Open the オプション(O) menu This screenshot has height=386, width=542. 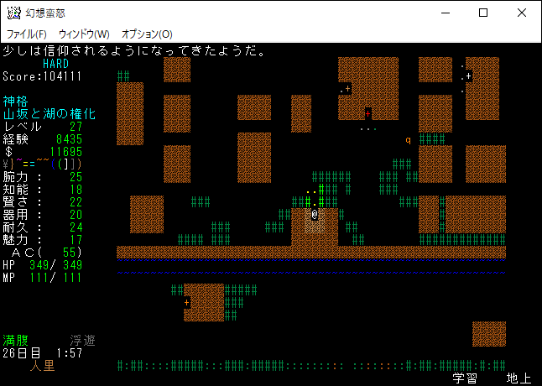(147, 34)
